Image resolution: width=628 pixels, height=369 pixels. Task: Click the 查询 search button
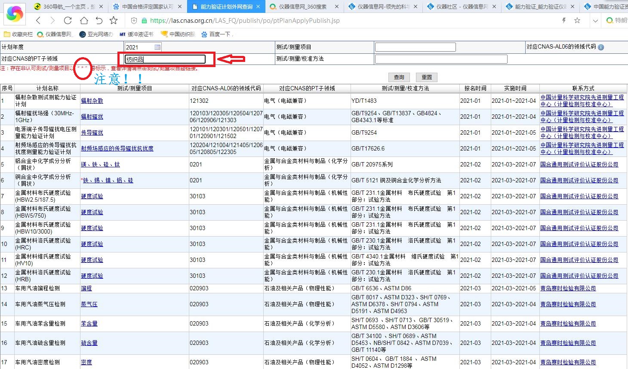(399, 77)
